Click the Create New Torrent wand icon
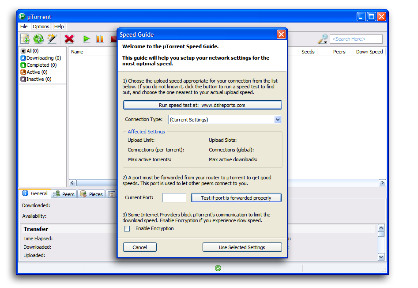The height and width of the screenshot is (288, 418). (x=52, y=39)
